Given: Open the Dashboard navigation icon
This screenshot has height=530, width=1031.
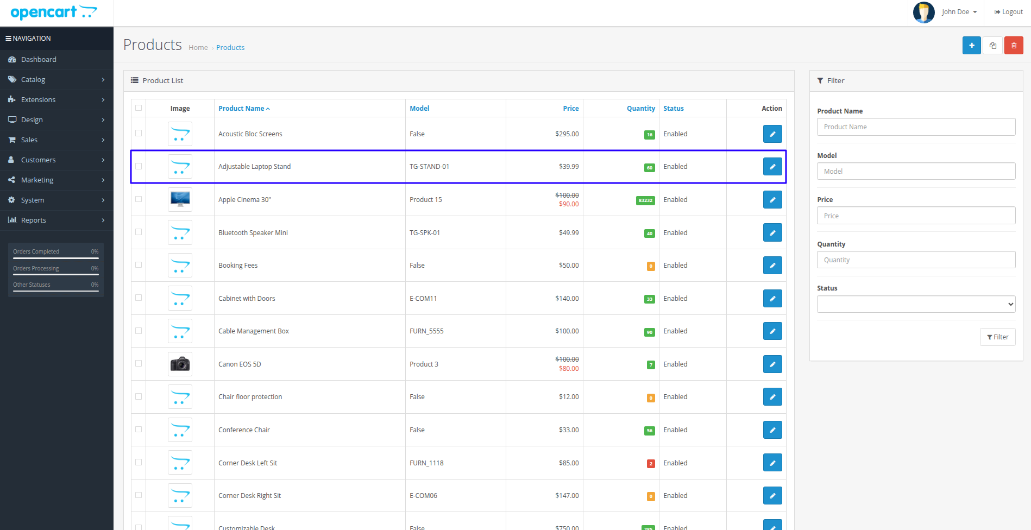Looking at the screenshot, I should pyautogui.click(x=12, y=59).
